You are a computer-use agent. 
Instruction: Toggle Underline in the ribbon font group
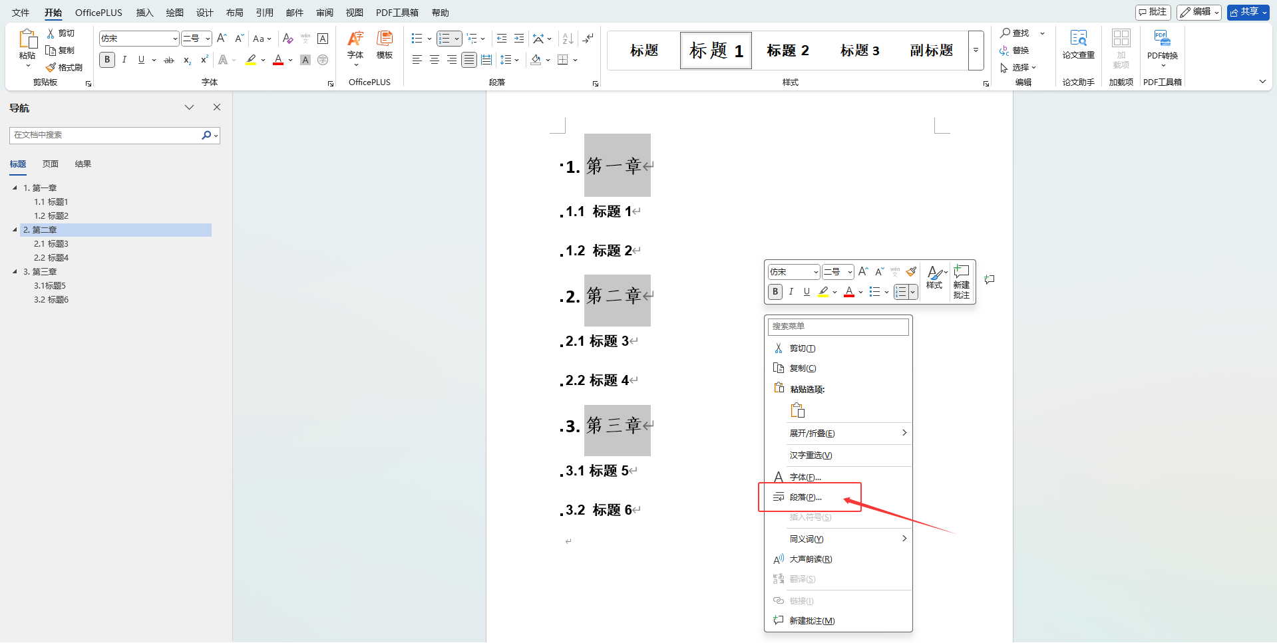141,60
